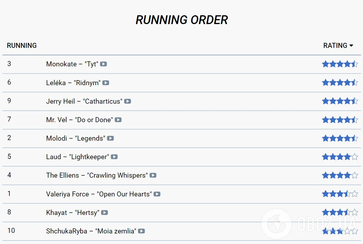Click the Rating sort arrow
Viewport: 363px width, 244px height.
351,46
